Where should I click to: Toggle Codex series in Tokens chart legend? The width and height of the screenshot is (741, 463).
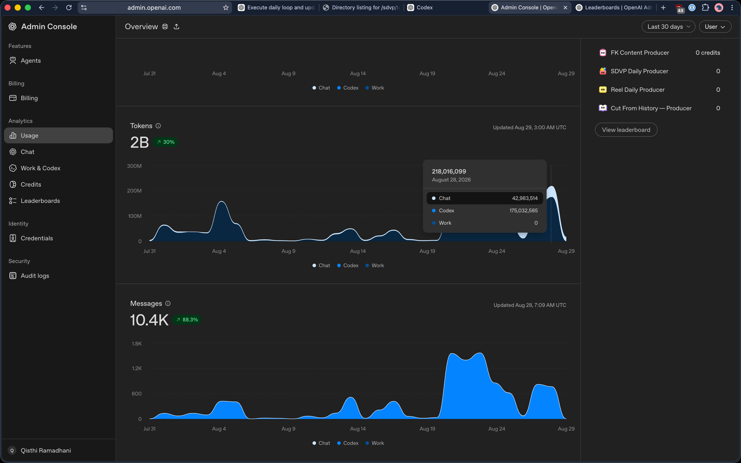point(348,266)
